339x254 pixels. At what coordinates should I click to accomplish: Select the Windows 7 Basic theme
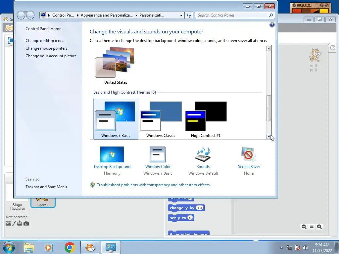pos(116,119)
